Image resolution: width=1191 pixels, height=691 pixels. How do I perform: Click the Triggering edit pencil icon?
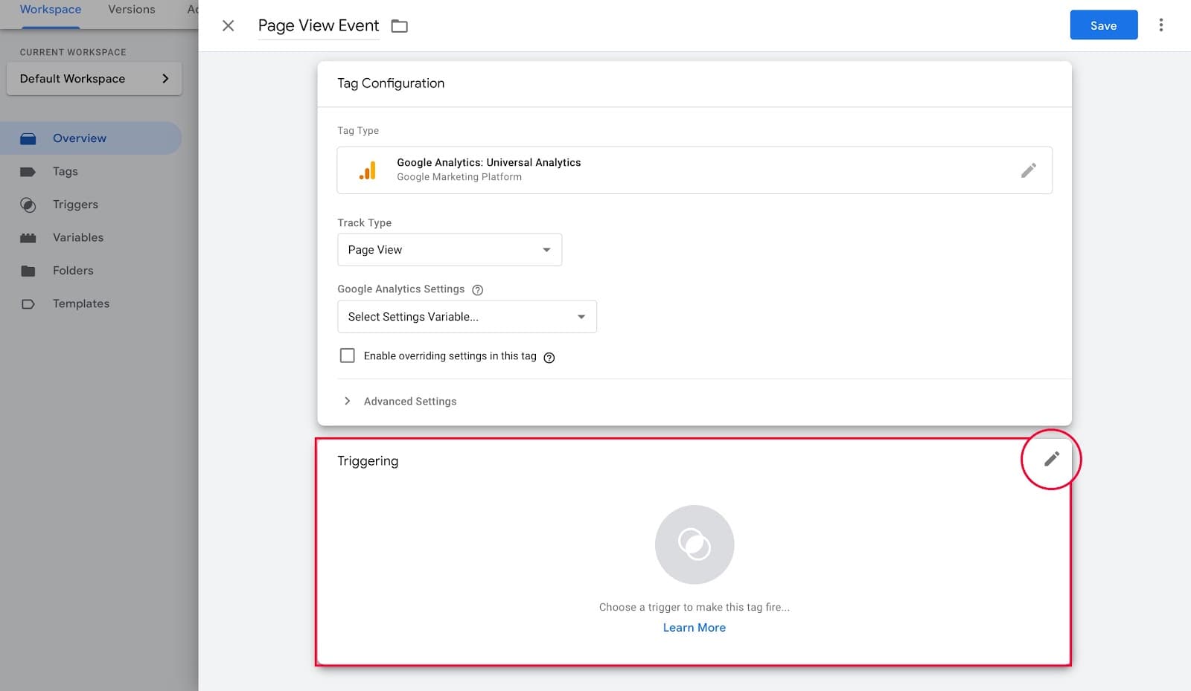(1051, 459)
